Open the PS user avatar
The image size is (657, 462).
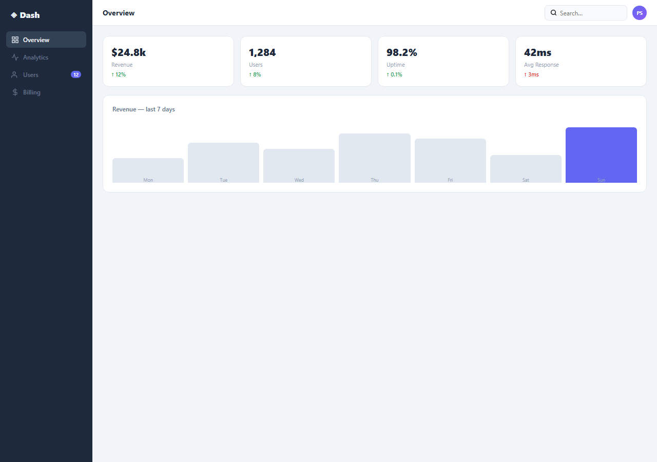pyautogui.click(x=640, y=13)
